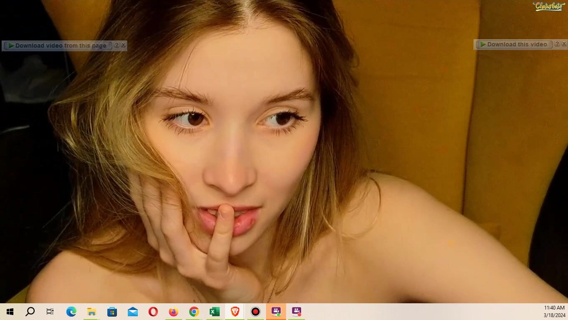Select the active video capture app in taskbar
The height and width of the screenshot is (320, 568).
(276, 312)
